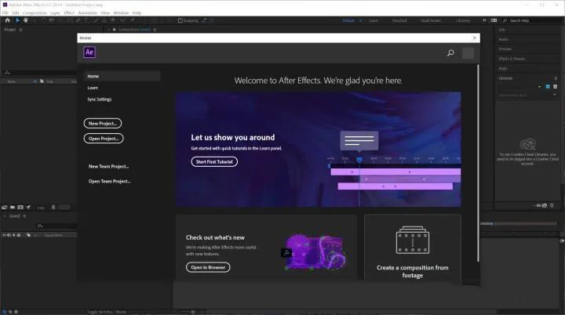
Task: Open the Animation menu
Action: 88,13
